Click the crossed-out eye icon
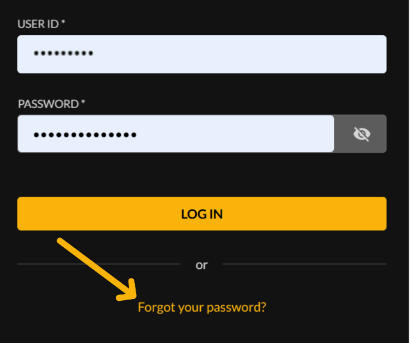 [361, 134]
